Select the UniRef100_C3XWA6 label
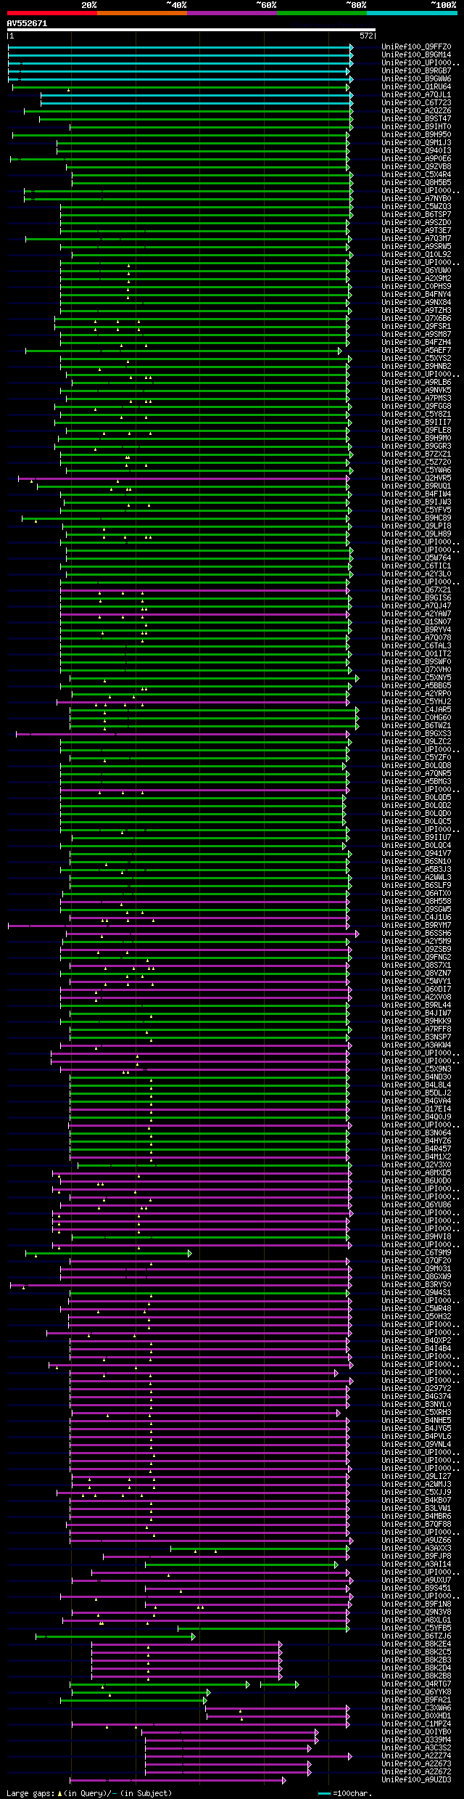The image size is (464, 1799). click(x=416, y=1708)
